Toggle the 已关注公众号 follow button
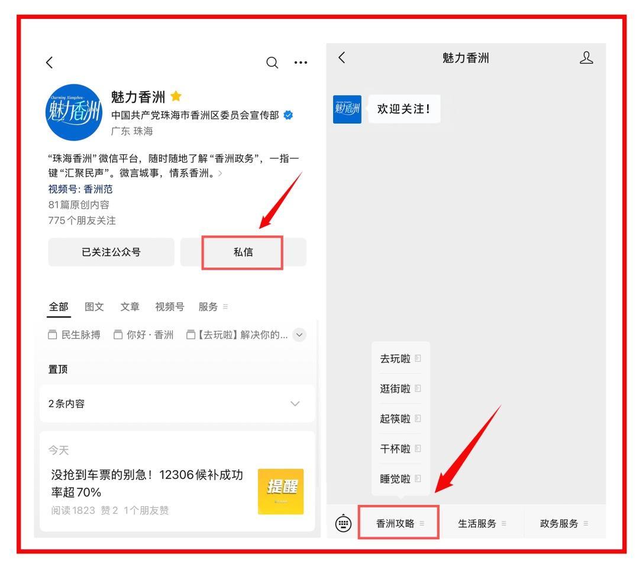The height and width of the screenshot is (567, 639). click(111, 252)
